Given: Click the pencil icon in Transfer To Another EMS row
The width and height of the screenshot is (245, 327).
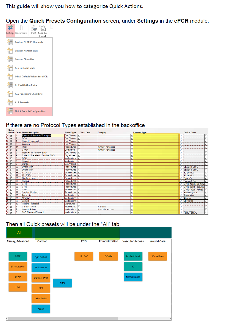Looking at the screenshot, I should coord(181,152).
